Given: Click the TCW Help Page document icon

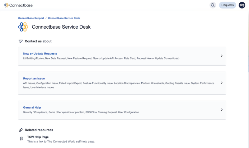Looking at the screenshot, I should (21, 139).
